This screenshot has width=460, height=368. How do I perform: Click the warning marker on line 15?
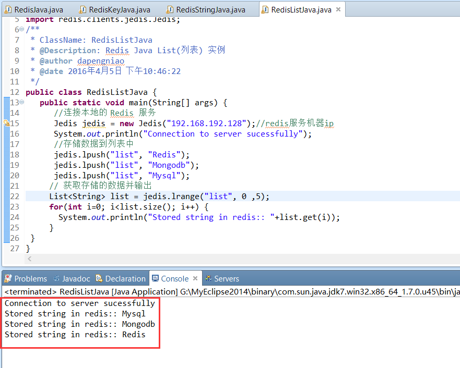pyautogui.click(x=6, y=124)
